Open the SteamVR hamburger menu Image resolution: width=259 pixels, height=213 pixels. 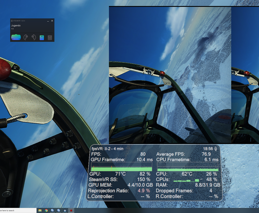coord(12,21)
